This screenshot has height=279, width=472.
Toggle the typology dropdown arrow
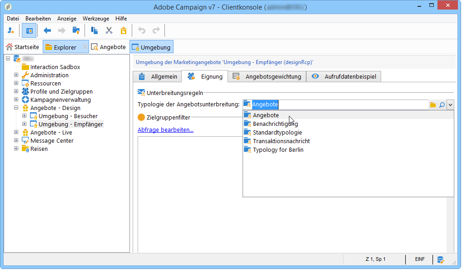point(450,105)
